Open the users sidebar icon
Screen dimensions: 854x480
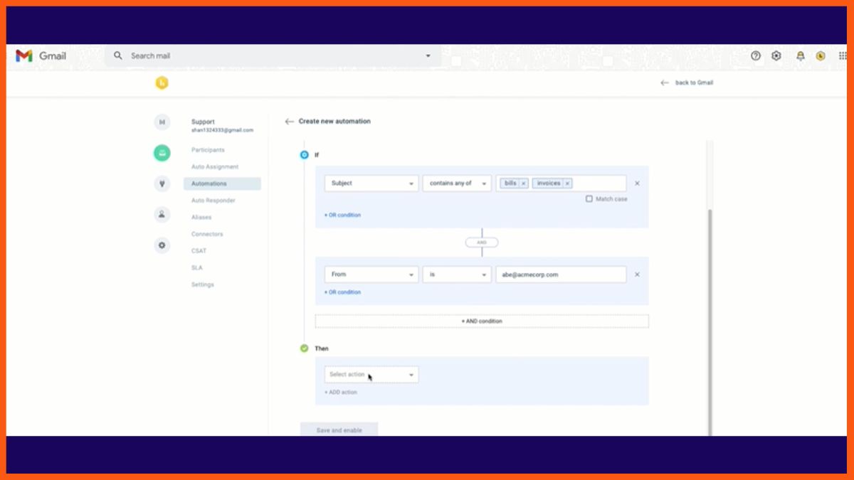click(x=162, y=214)
